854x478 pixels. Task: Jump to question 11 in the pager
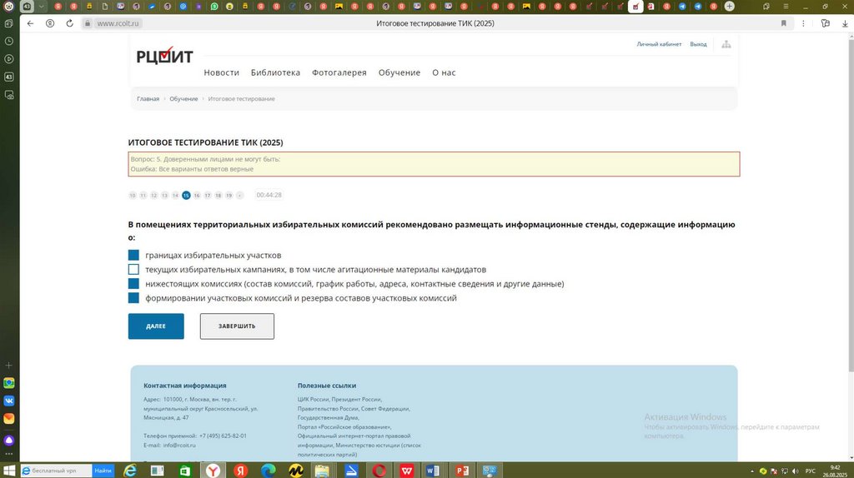(x=143, y=195)
